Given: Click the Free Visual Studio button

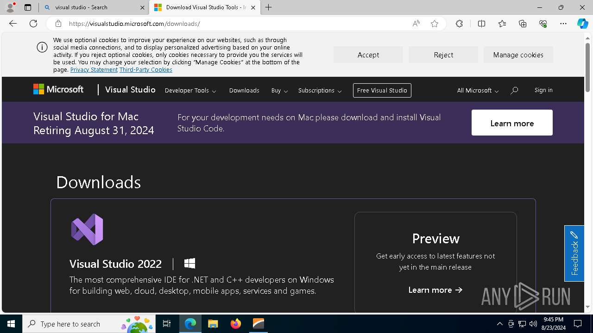Looking at the screenshot, I should pyautogui.click(x=382, y=91).
